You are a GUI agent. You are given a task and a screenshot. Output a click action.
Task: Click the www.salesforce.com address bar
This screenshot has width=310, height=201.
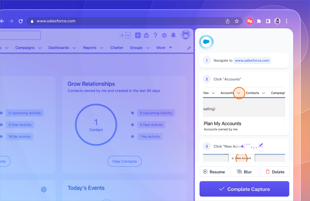(135, 21)
